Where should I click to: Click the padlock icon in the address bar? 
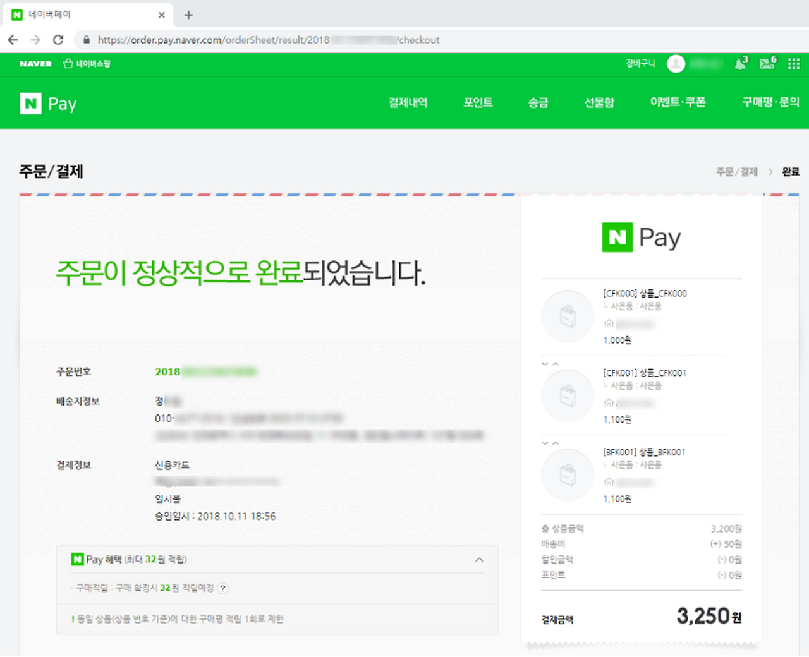86,39
